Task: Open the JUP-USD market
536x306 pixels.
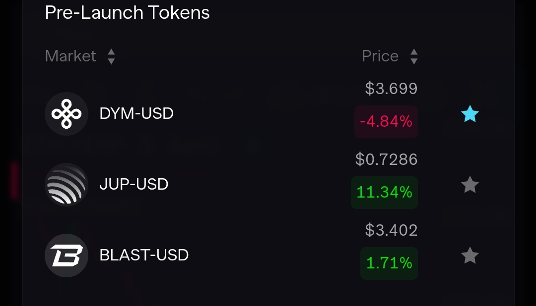Action: (134, 184)
